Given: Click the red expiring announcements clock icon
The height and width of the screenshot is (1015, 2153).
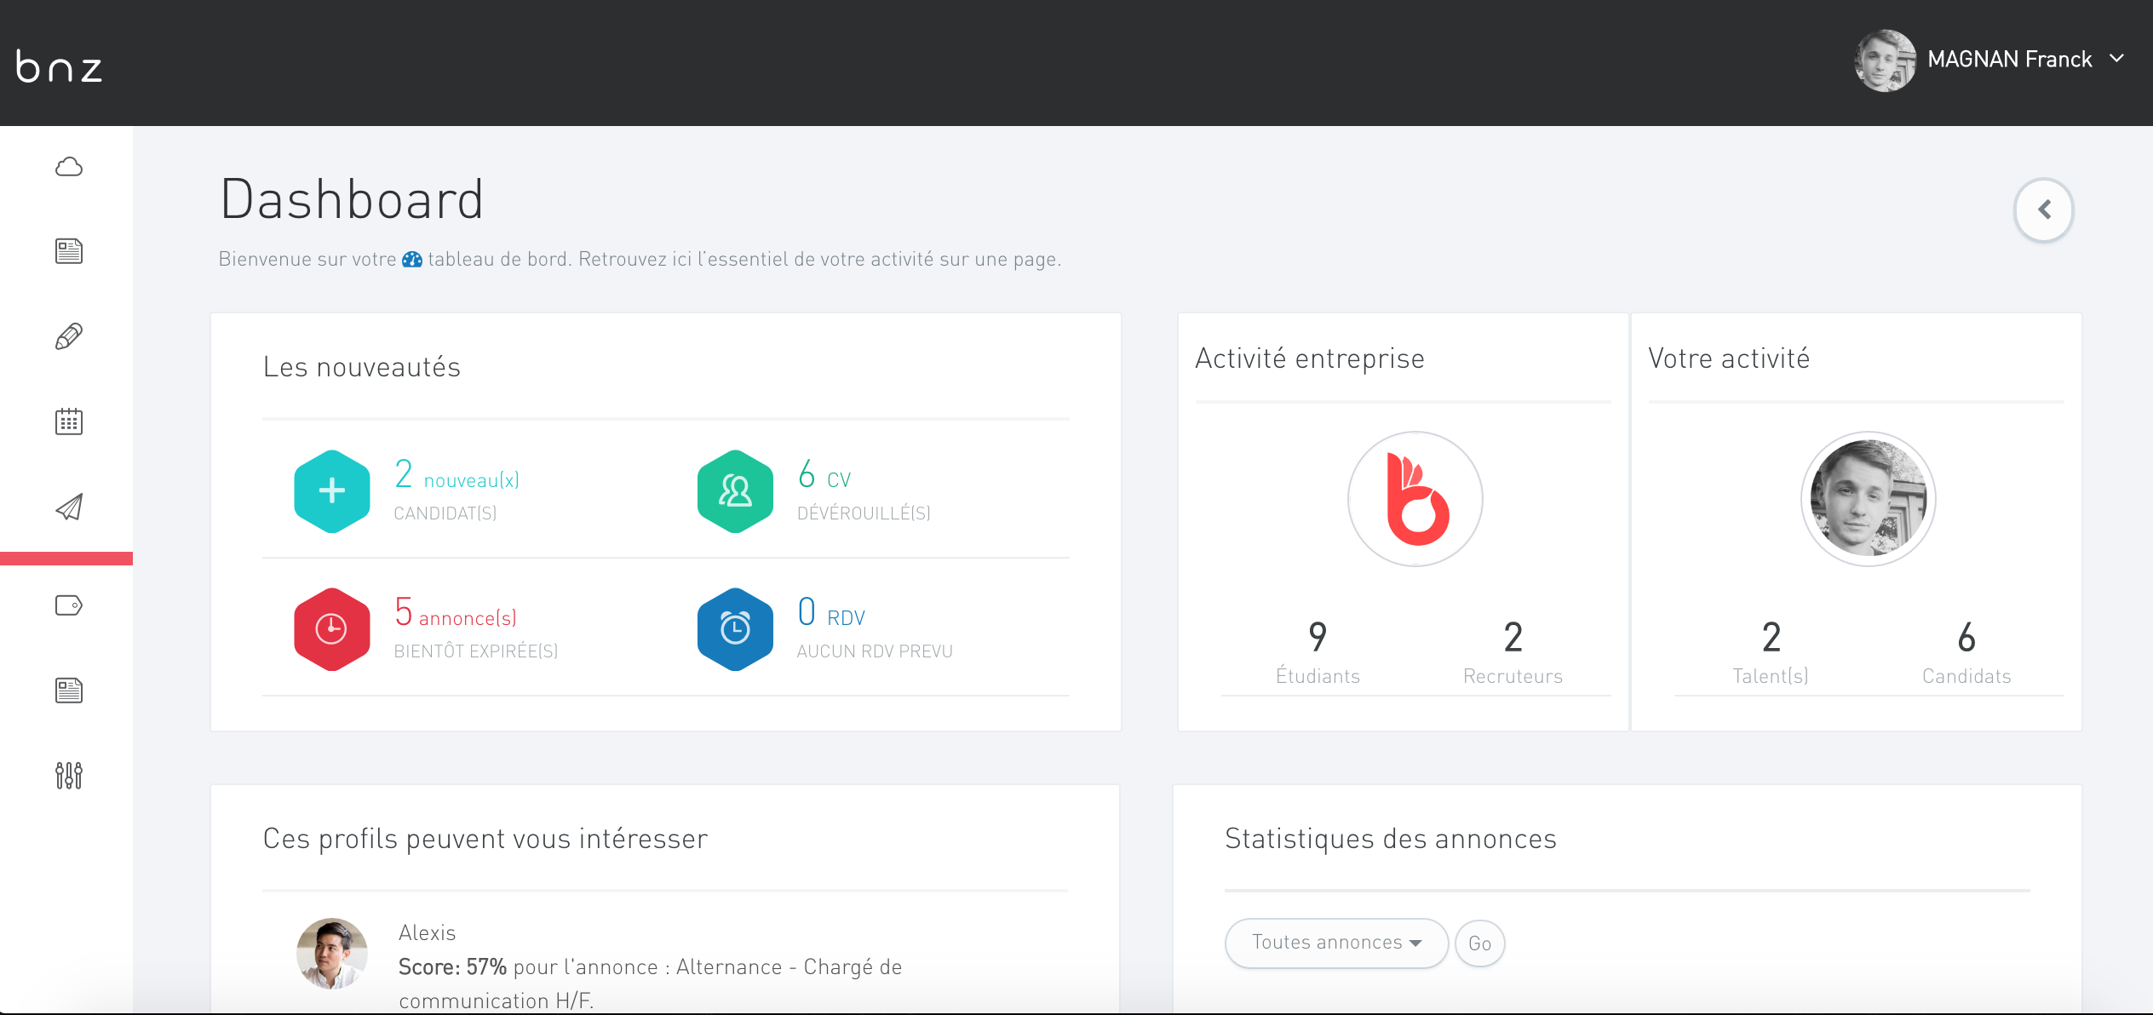Looking at the screenshot, I should (331, 629).
